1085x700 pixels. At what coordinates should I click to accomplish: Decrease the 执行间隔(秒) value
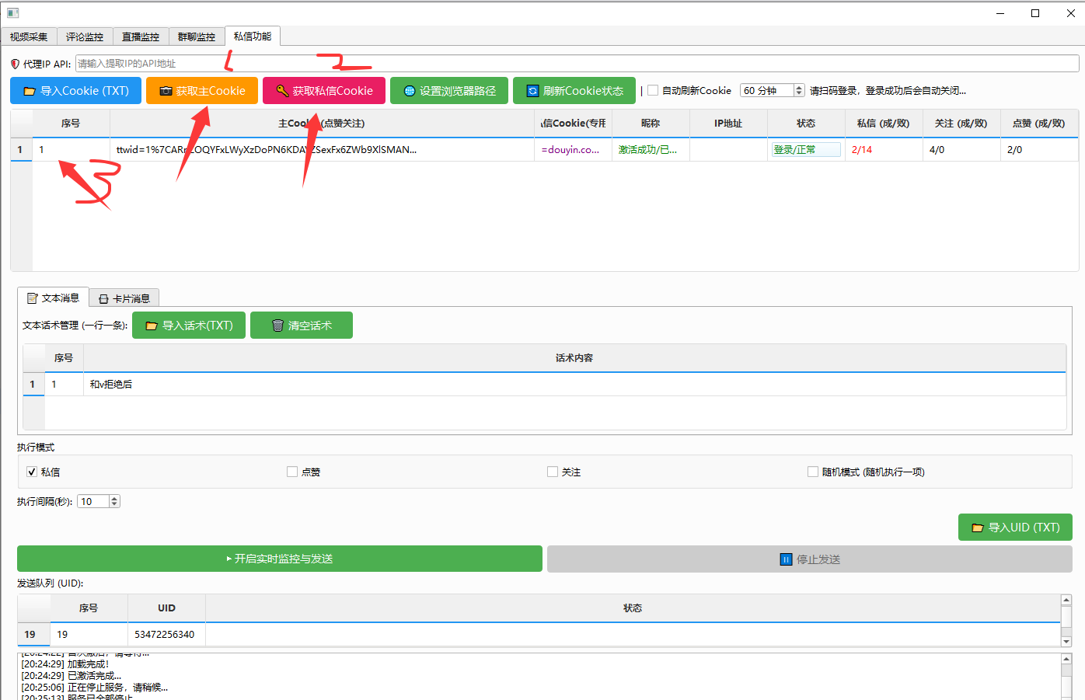pyautogui.click(x=115, y=505)
